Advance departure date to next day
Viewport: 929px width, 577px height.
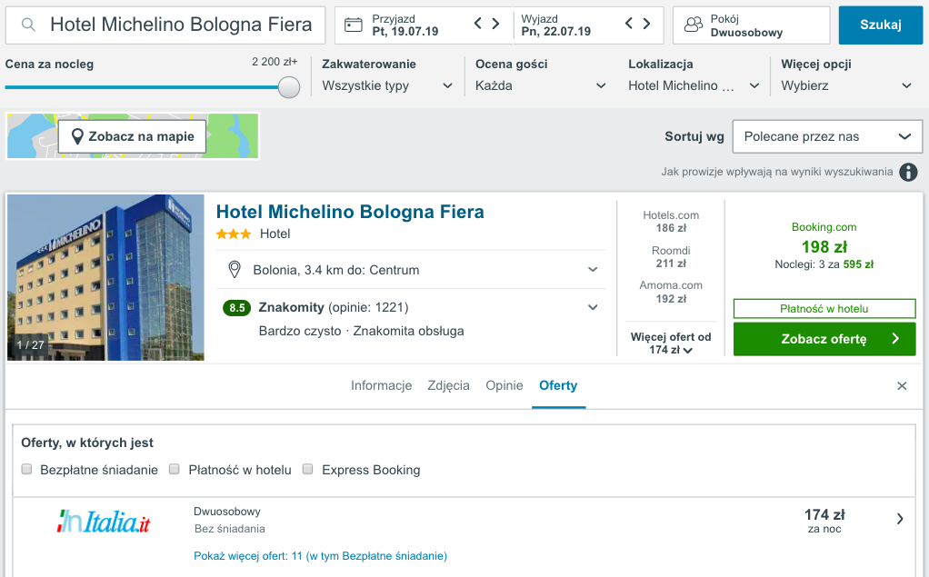click(x=647, y=24)
